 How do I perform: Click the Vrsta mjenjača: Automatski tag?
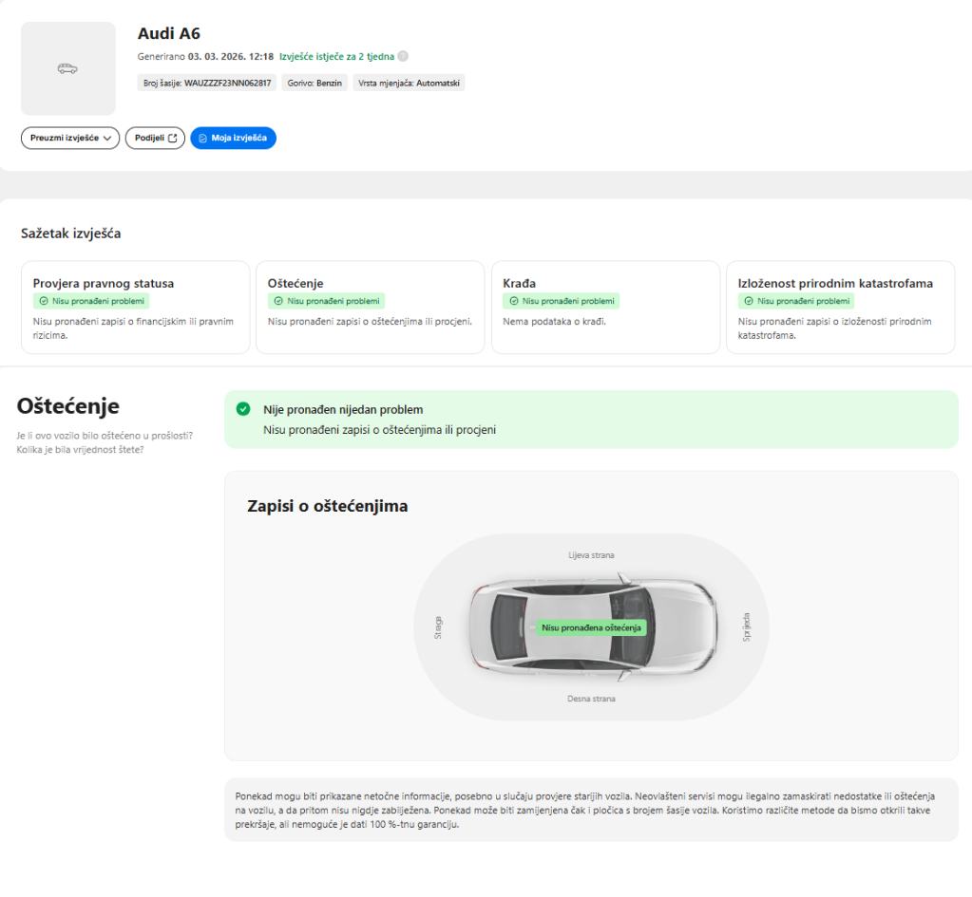[409, 83]
